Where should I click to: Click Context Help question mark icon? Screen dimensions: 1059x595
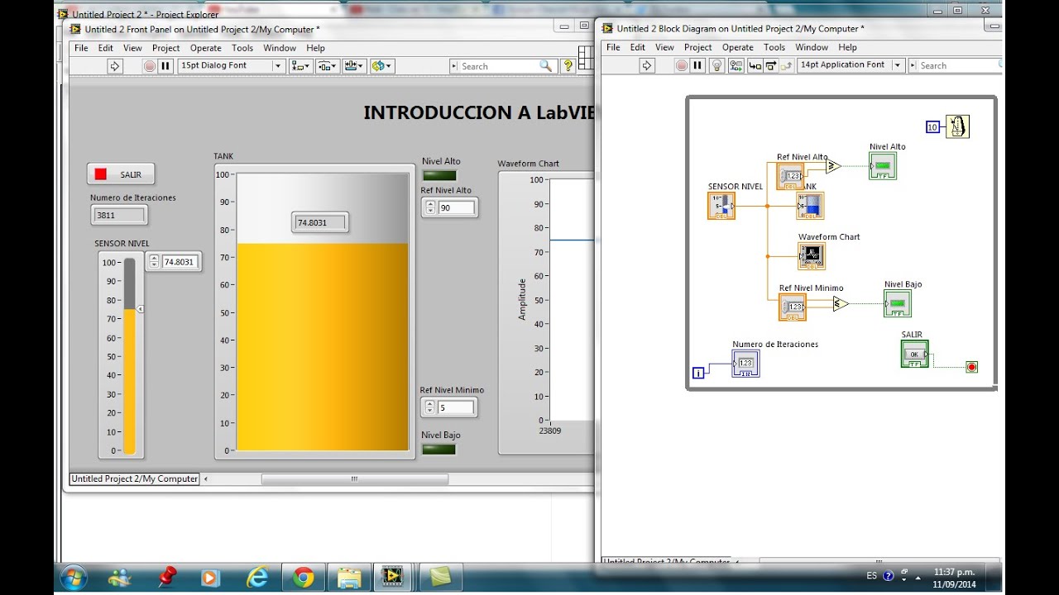568,66
